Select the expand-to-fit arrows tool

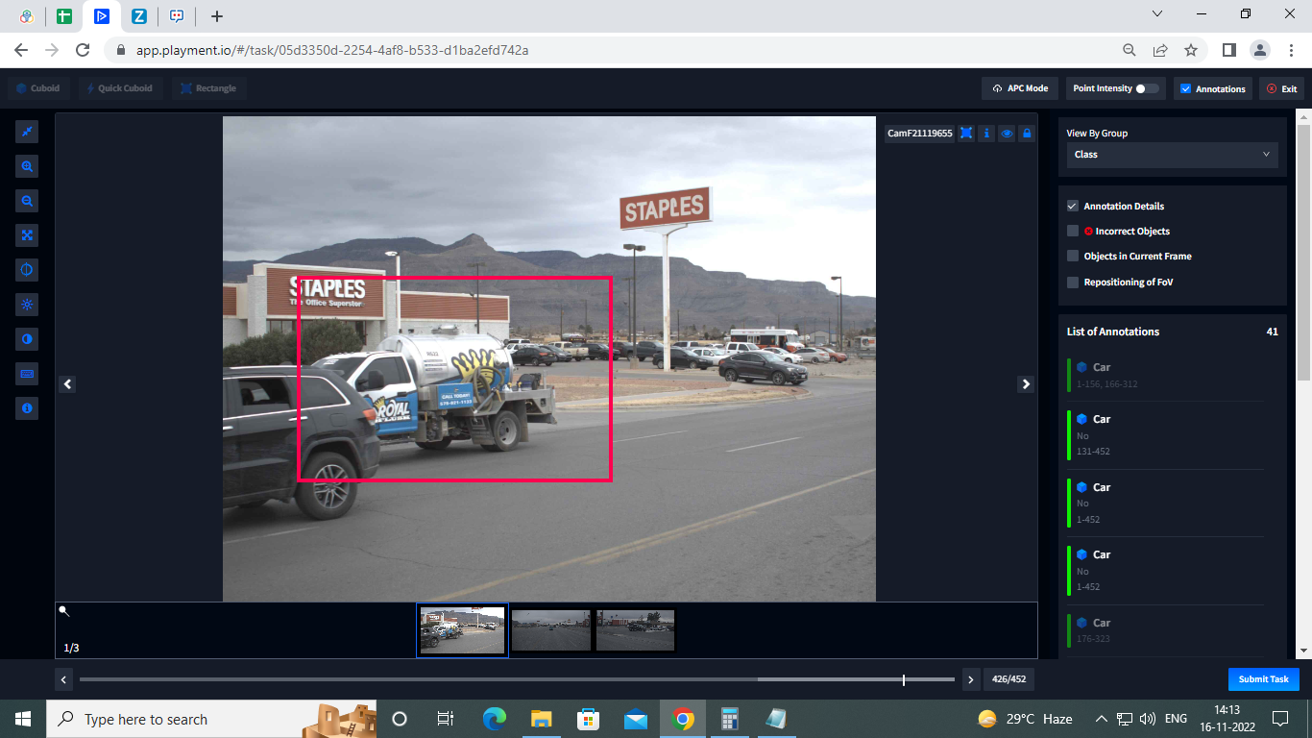click(x=27, y=235)
